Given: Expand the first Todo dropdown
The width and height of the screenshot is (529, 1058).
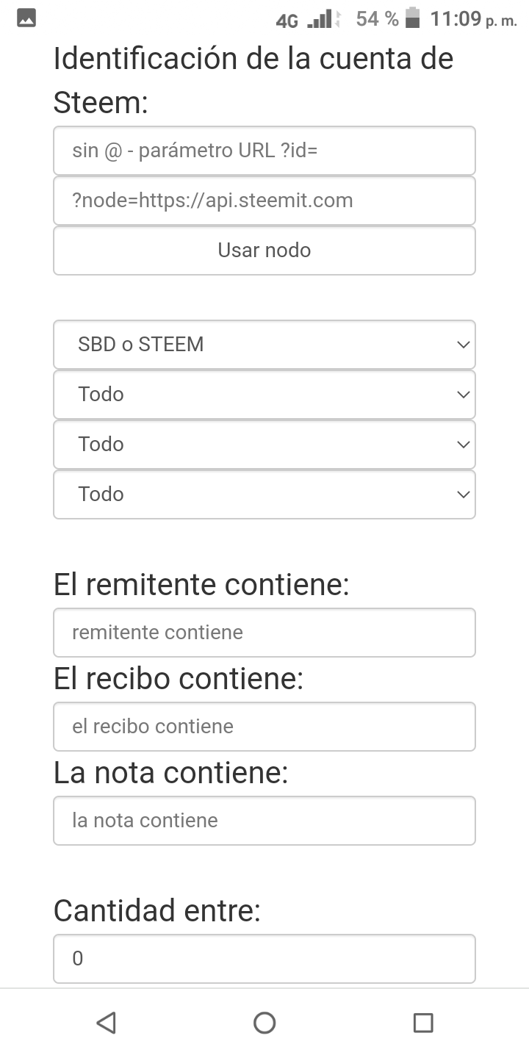Looking at the screenshot, I should click(x=264, y=395).
